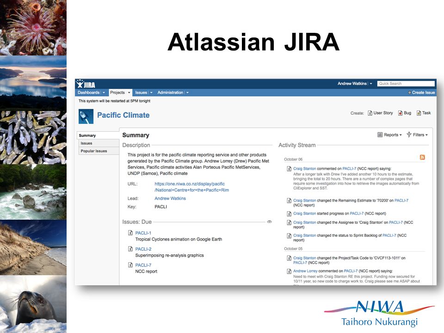Click icon beside Project/Task Code change entry
Image resolution: width=444 pixels, height=333 pixels.
[x=289, y=258]
